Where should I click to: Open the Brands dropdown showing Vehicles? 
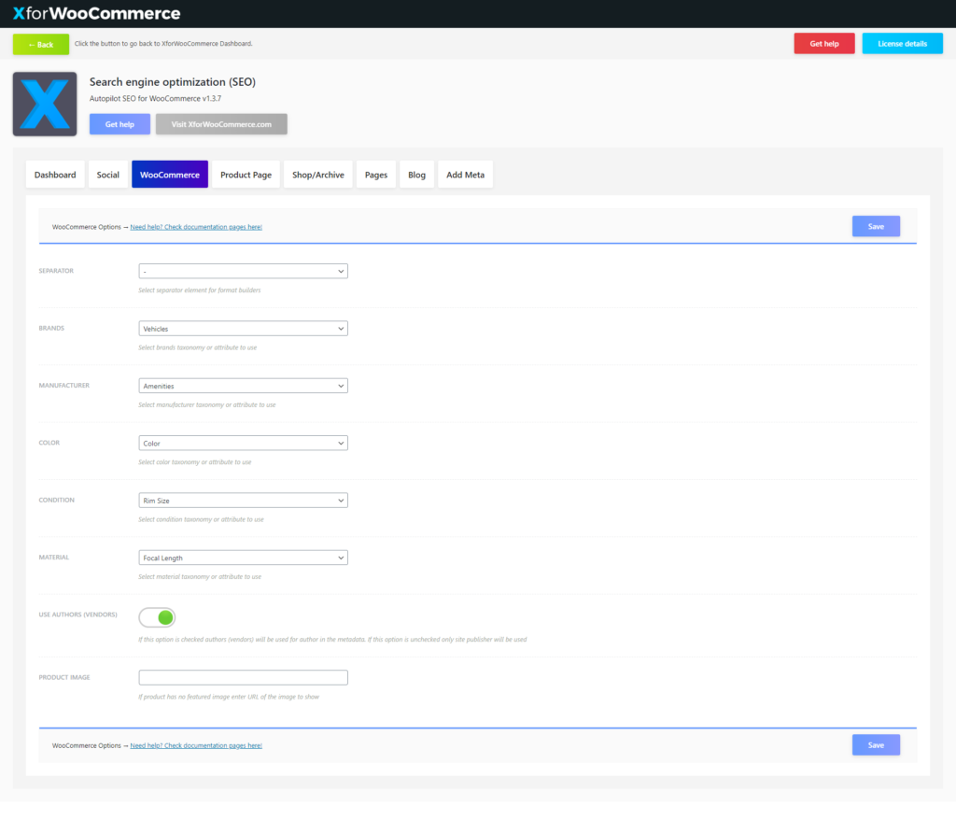pyautogui.click(x=244, y=328)
